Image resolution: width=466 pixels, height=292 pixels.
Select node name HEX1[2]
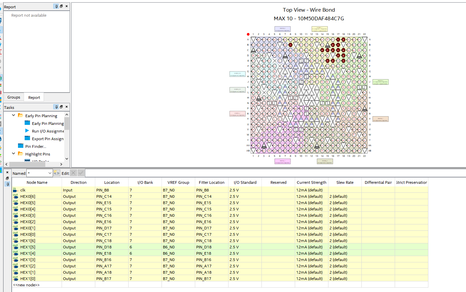click(x=28, y=266)
